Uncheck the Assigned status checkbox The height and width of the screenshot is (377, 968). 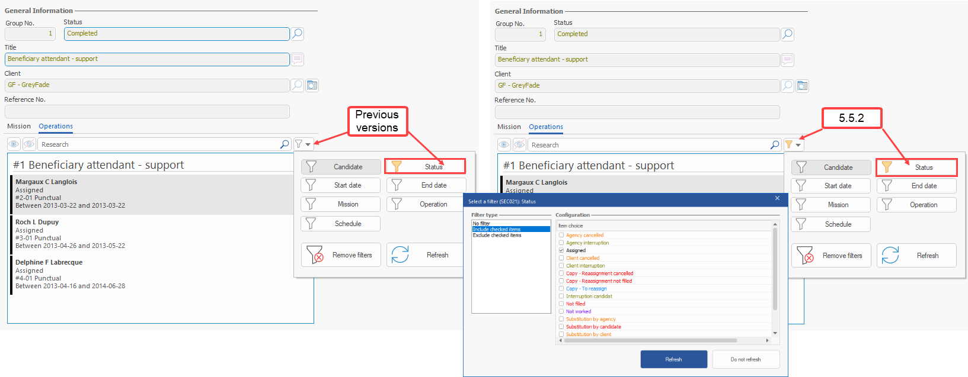(x=561, y=250)
